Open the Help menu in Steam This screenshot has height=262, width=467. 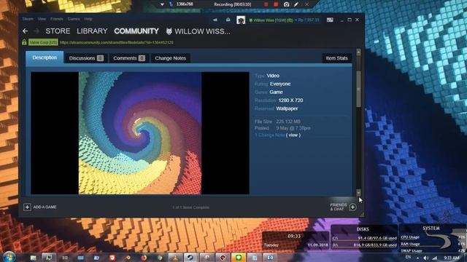point(88,19)
